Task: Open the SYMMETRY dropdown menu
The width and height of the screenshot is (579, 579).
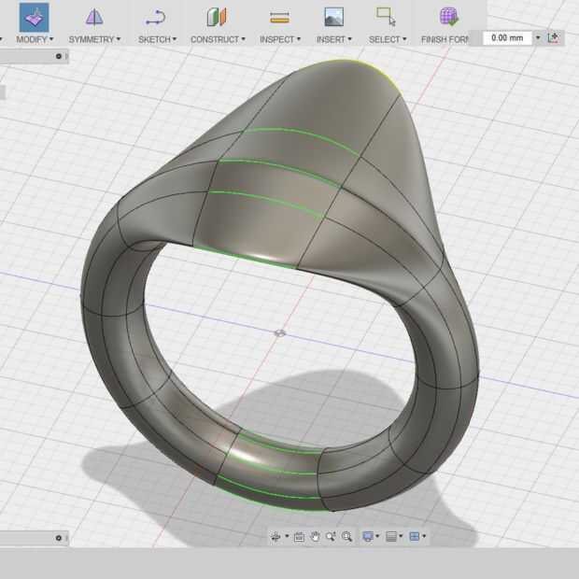Action: (x=94, y=39)
